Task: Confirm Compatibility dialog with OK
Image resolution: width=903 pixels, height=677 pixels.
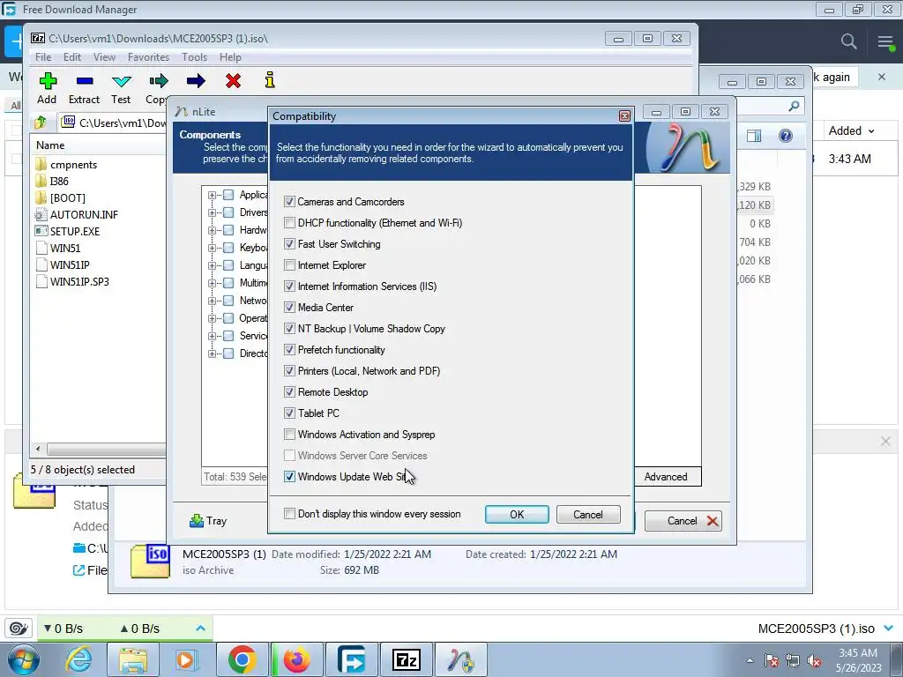Action: pyautogui.click(x=517, y=514)
